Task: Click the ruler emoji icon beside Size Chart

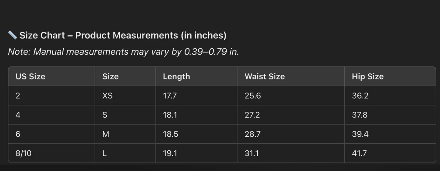Action: pos(12,35)
